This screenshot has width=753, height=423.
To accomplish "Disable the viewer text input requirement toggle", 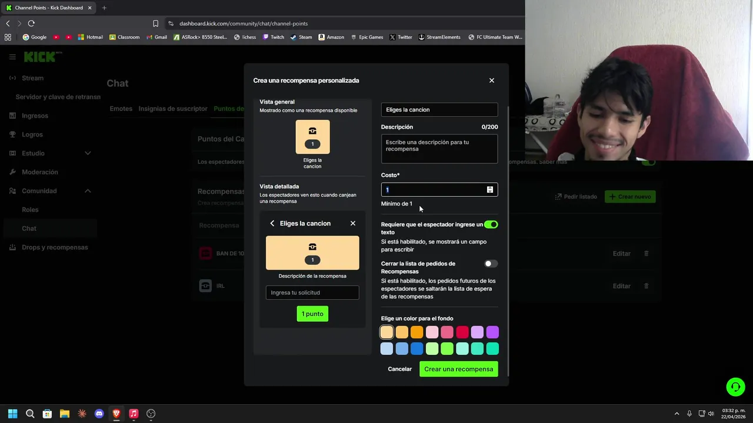I will [x=491, y=224].
